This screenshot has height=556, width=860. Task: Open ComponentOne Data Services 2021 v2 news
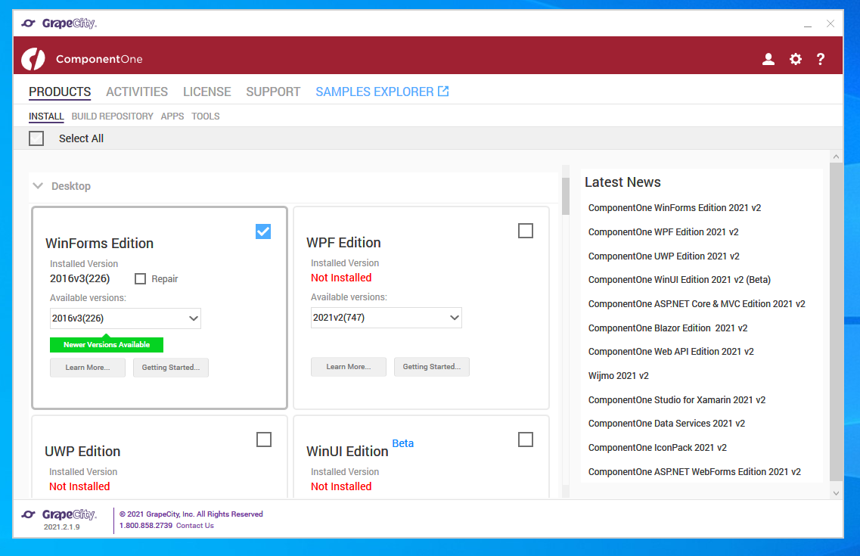coord(666,424)
